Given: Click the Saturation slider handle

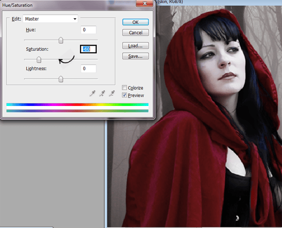Looking at the screenshot, I should 39,60.
